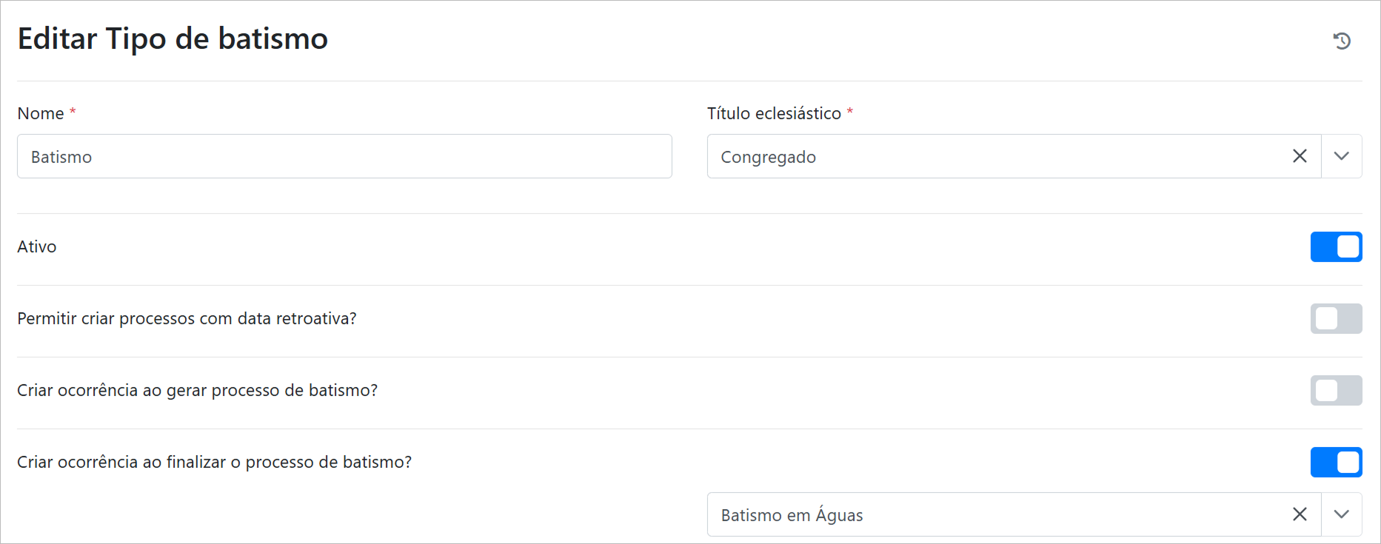Screen dimensions: 1381x544
Task: Turn on occurrence when generating baptism process
Action: pos(1336,391)
